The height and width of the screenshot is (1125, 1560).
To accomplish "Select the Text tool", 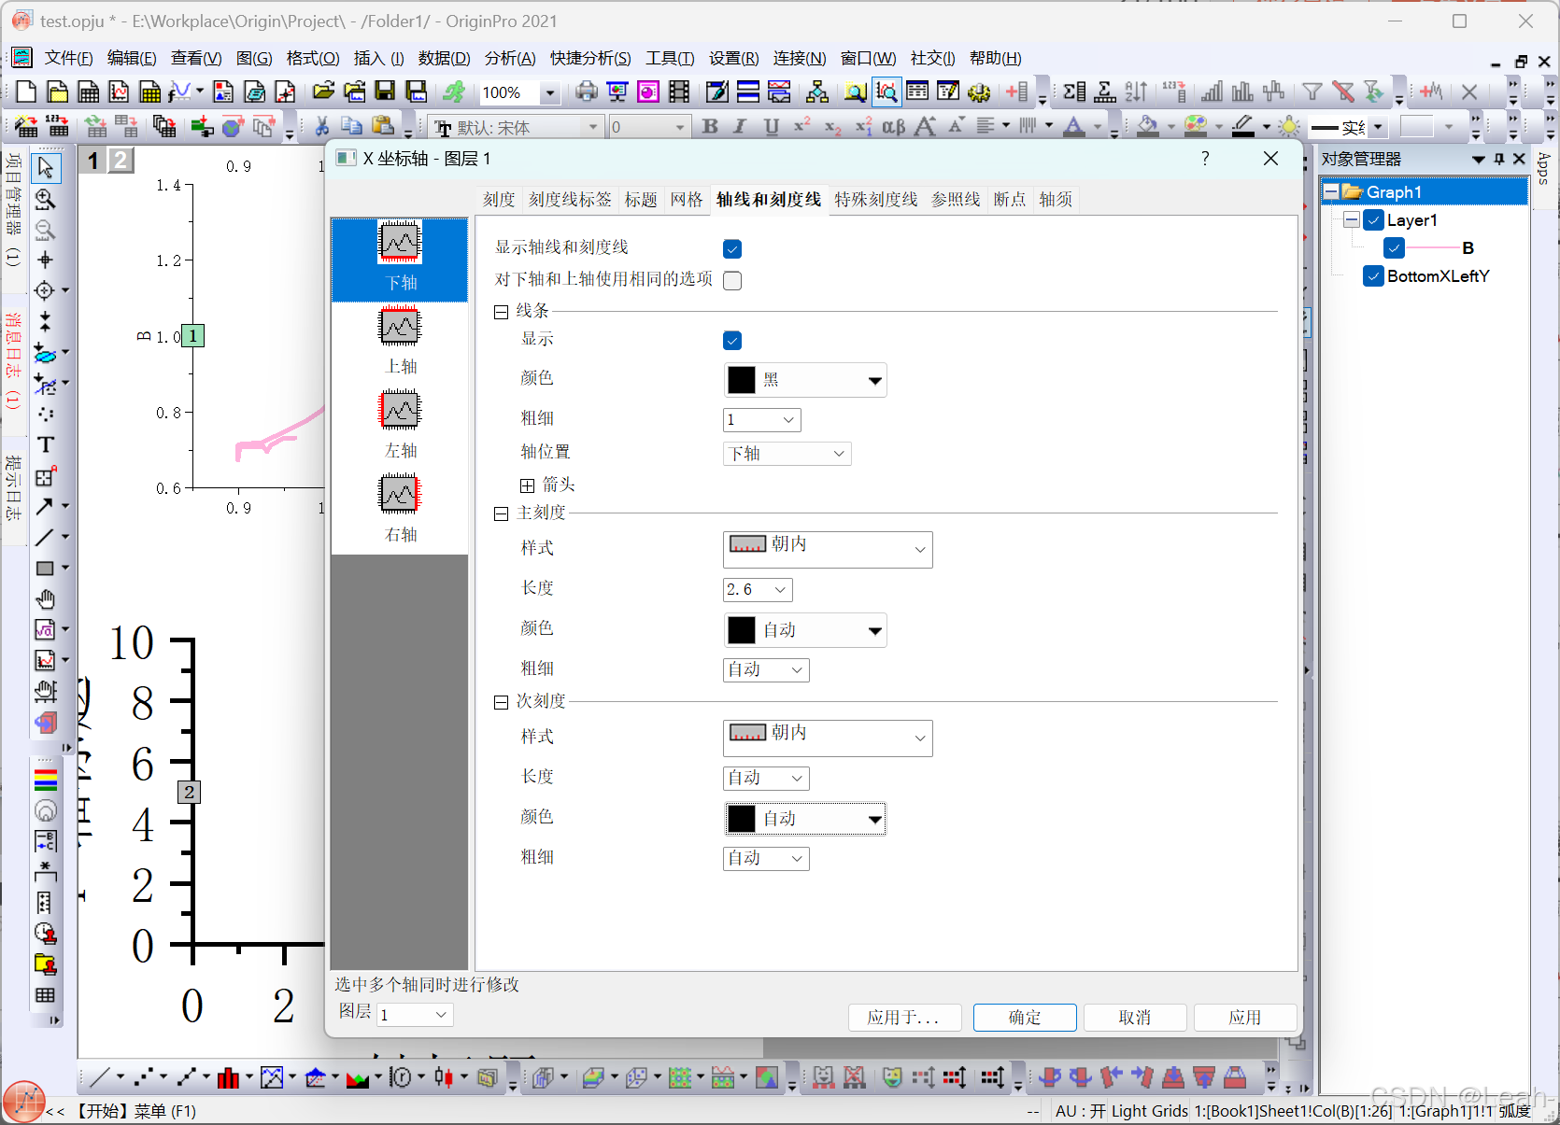I will (x=45, y=444).
